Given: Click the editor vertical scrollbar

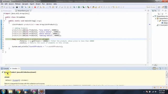Looking at the screenshot, I should tap(148, 38).
